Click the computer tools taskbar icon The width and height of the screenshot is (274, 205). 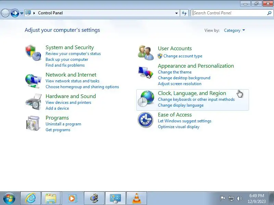pyautogui.click(x=94, y=199)
